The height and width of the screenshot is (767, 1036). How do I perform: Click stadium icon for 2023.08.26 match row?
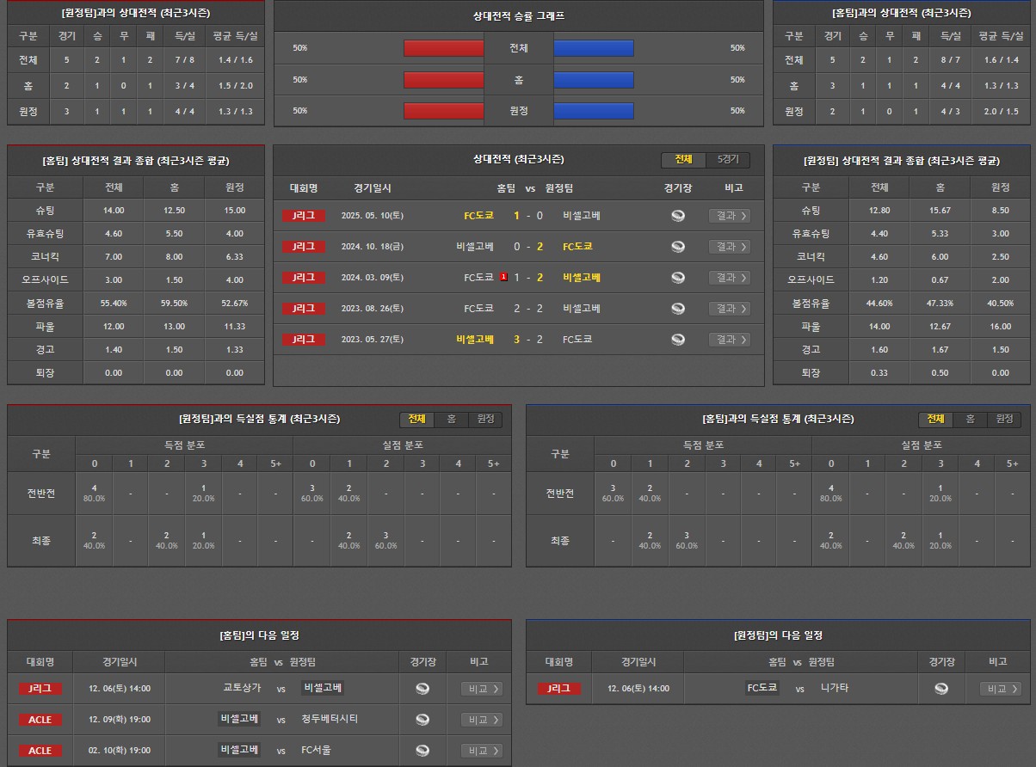pos(678,309)
